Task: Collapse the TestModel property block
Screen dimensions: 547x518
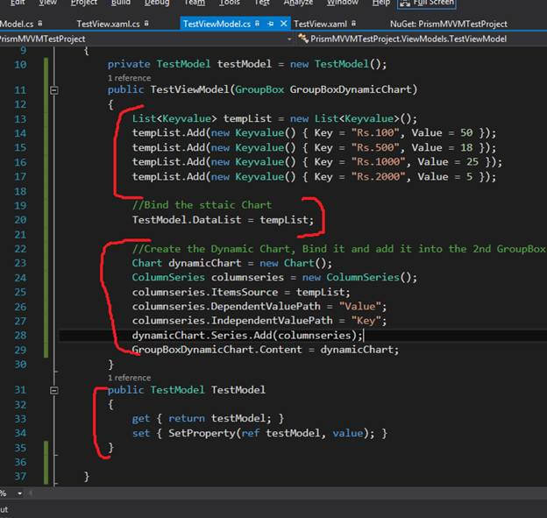Action: 54,389
